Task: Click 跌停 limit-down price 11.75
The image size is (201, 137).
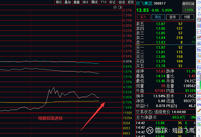Action: (x=191, y=71)
